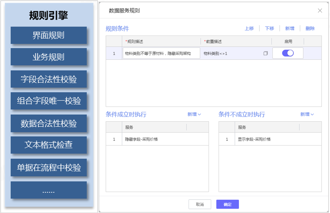Click the 规则描述 text input field
Screen dimensions: 330x213
[x=161, y=53]
